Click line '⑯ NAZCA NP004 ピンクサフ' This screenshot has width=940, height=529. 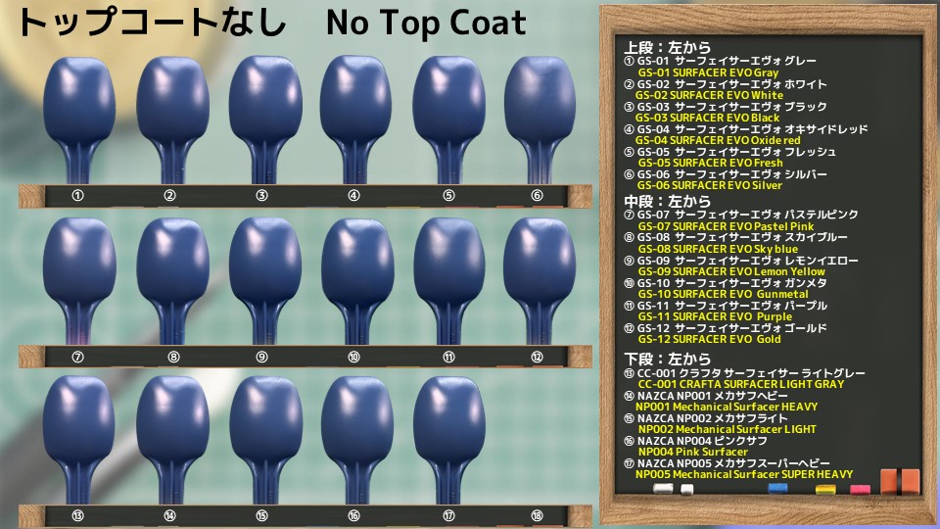pos(695,441)
